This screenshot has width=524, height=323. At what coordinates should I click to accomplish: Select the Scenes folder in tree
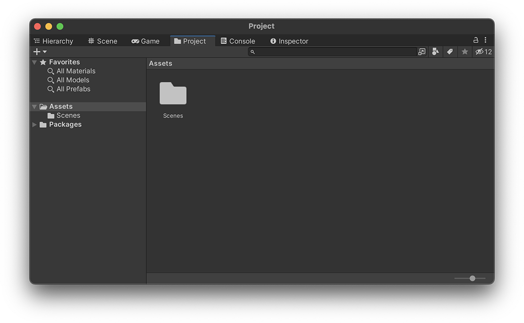(x=64, y=115)
